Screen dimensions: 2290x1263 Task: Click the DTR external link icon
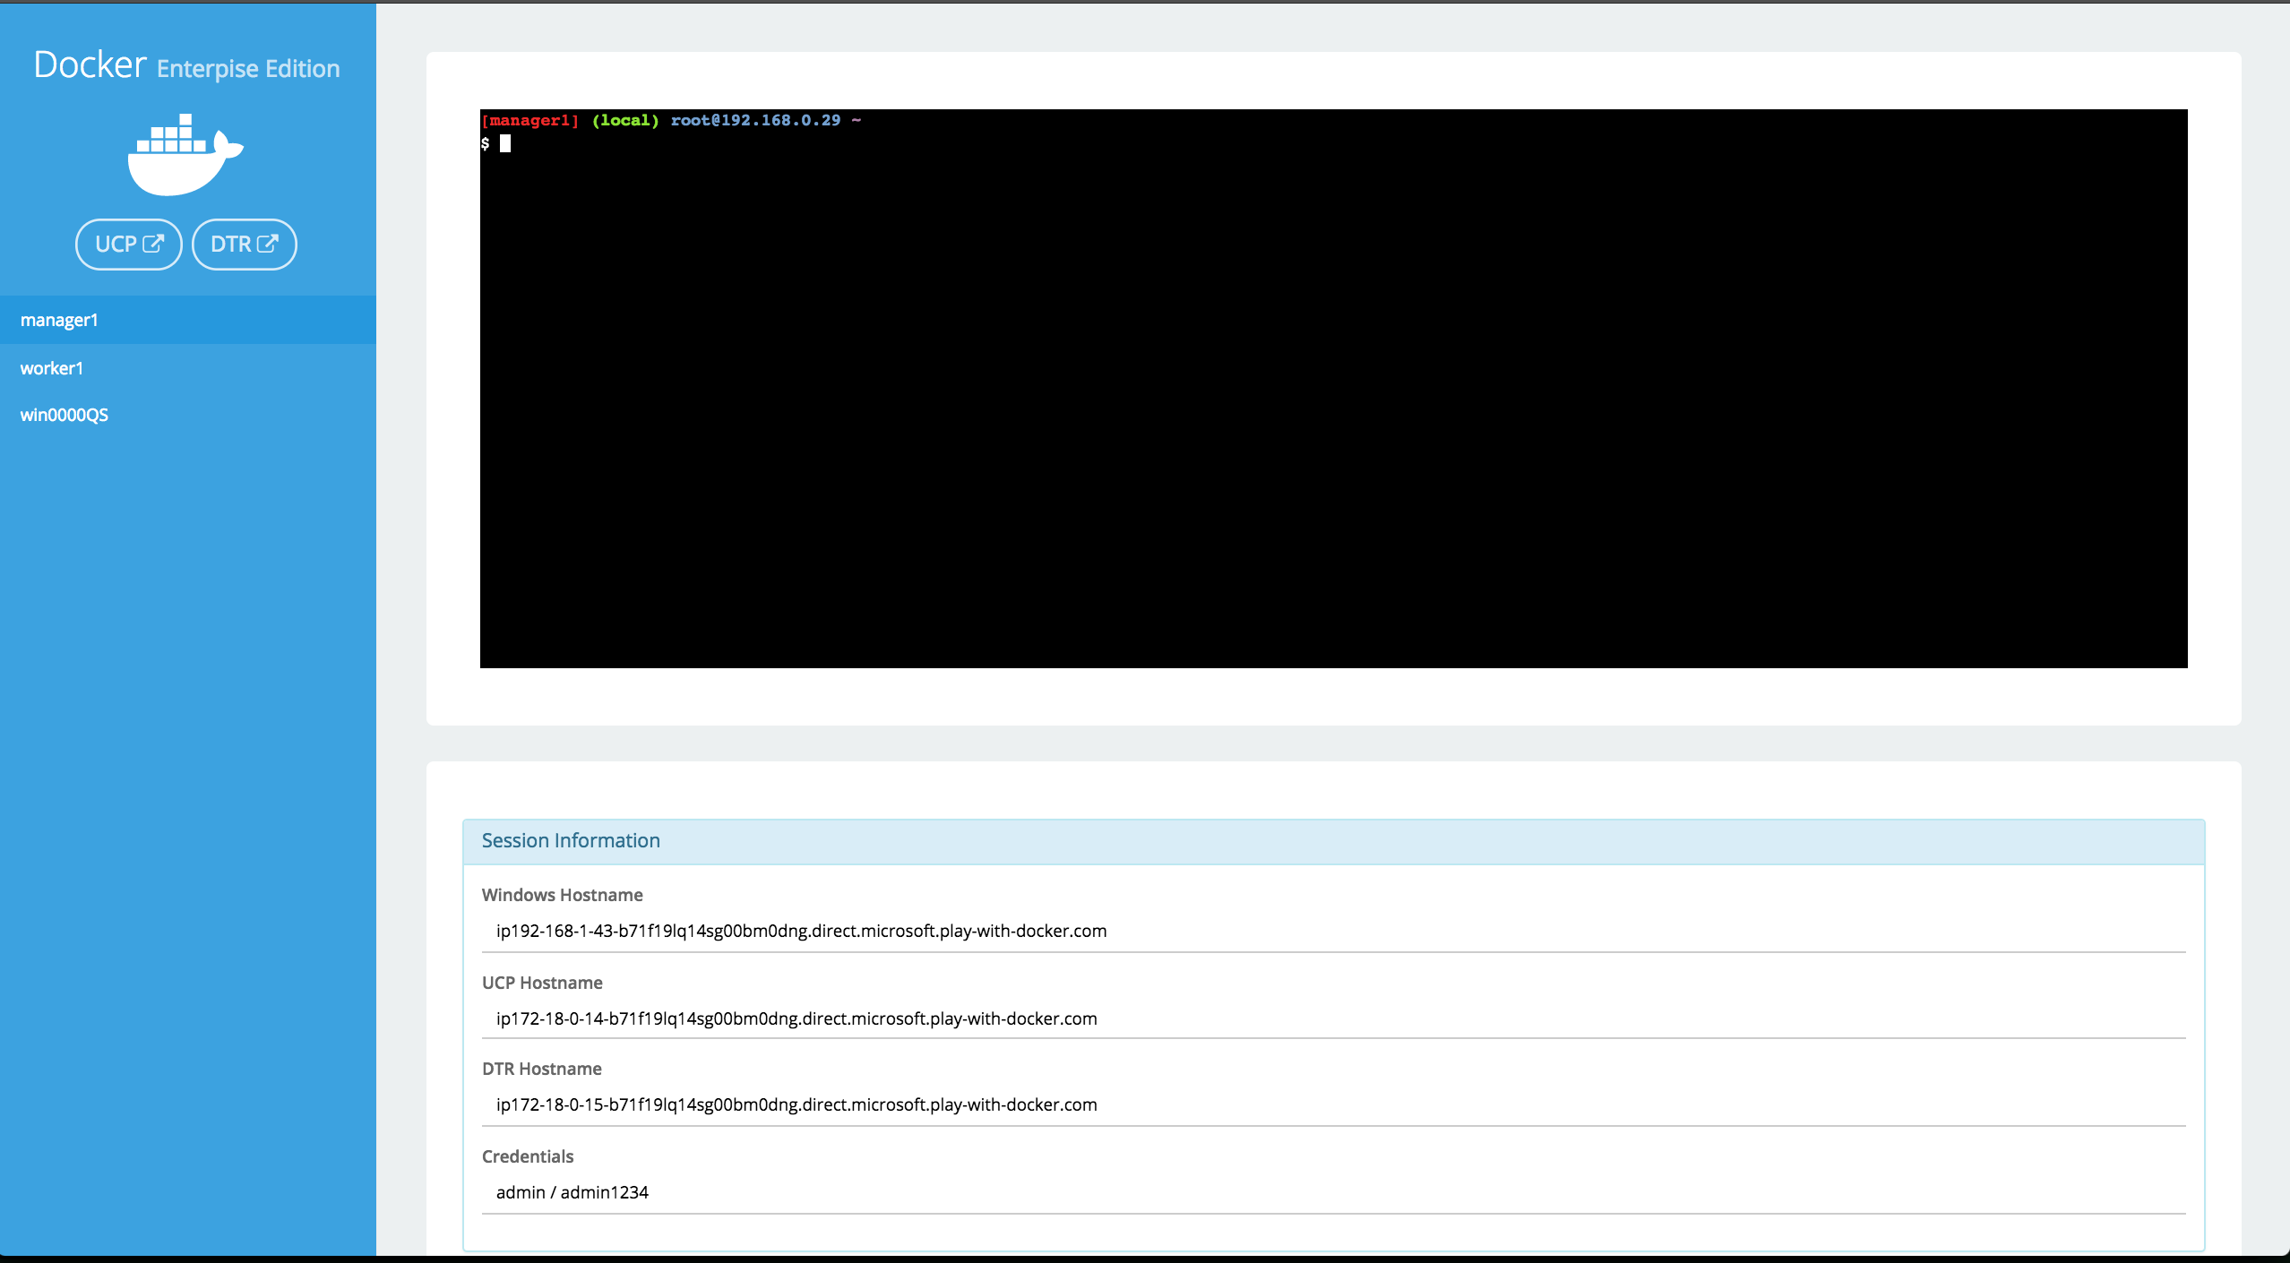click(x=268, y=244)
